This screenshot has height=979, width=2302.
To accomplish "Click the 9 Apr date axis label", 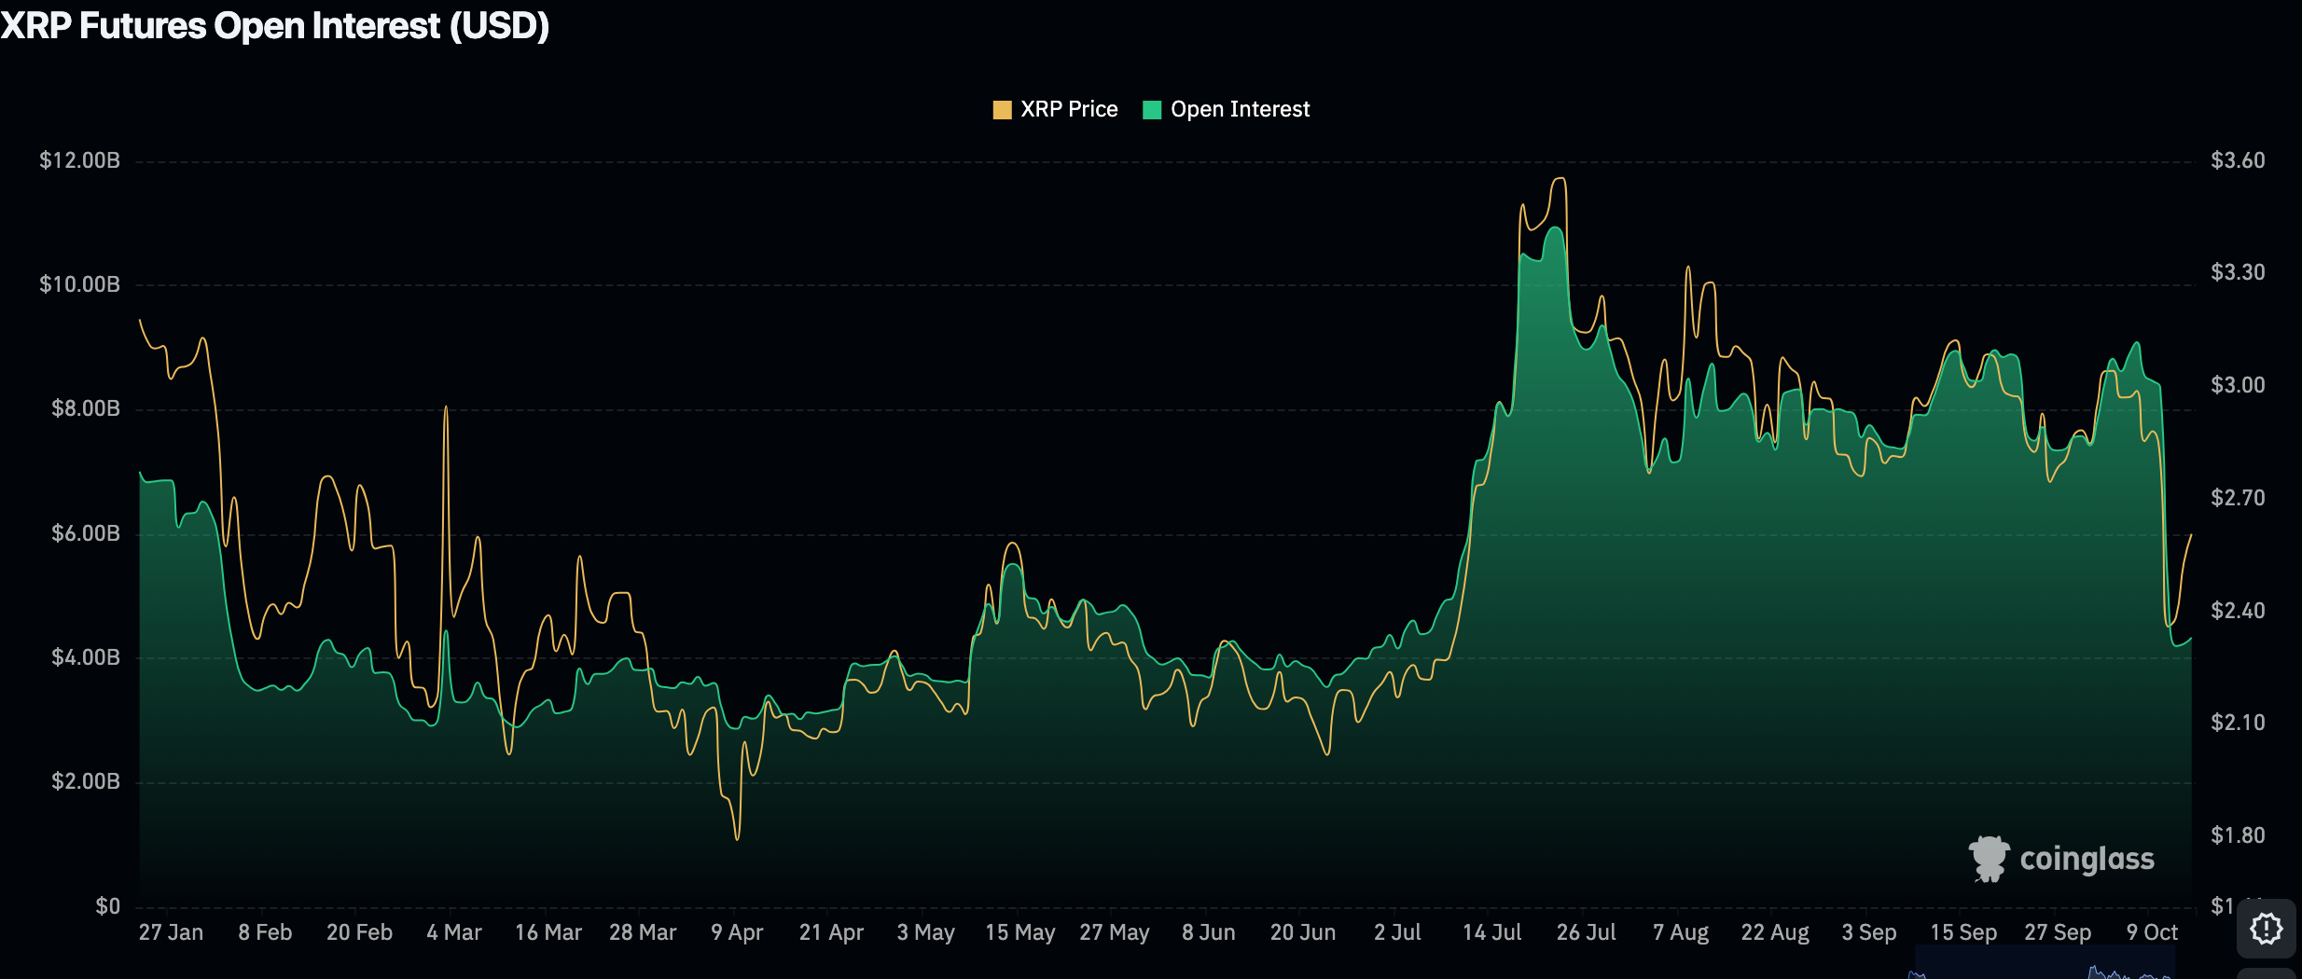I will click(x=737, y=932).
